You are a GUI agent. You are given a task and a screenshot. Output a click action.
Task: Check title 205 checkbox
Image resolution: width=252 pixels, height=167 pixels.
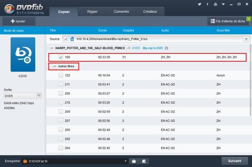(x=60, y=130)
